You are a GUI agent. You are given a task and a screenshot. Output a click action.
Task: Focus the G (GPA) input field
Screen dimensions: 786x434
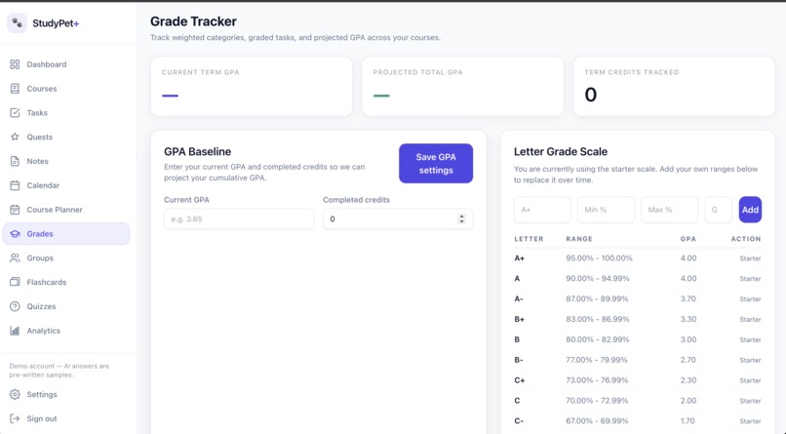pos(718,210)
